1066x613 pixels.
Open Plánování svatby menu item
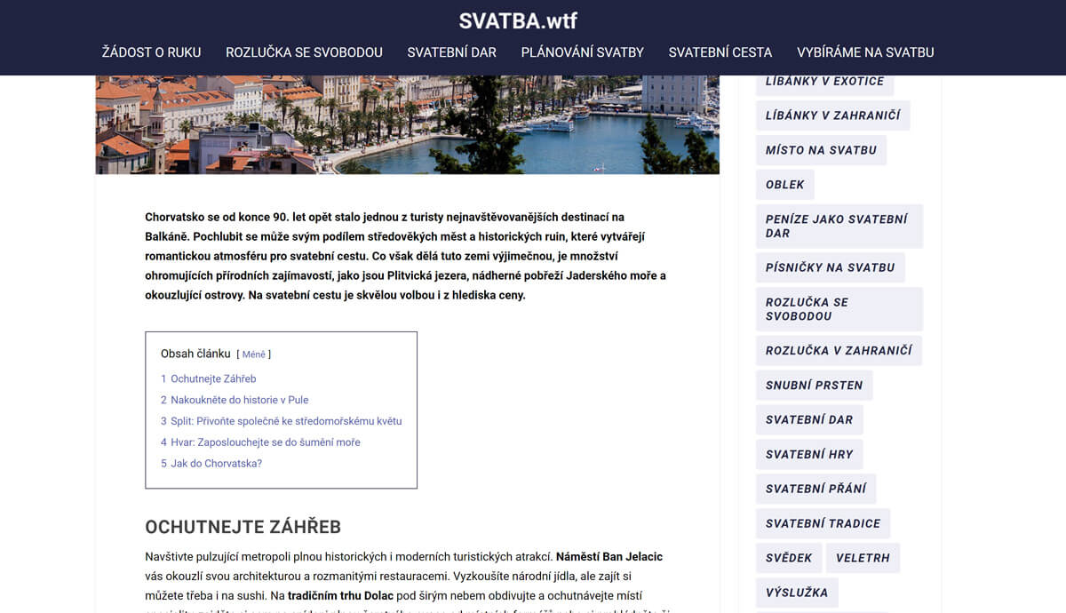coord(582,52)
